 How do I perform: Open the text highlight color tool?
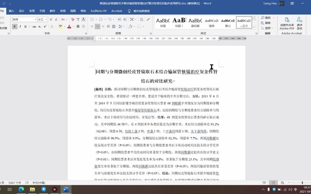tap(60, 26)
